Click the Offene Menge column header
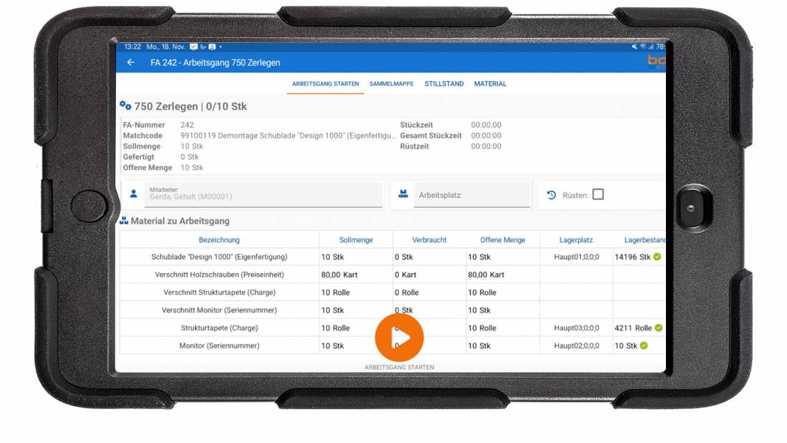Screen dimensions: 787x443 (502, 240)
